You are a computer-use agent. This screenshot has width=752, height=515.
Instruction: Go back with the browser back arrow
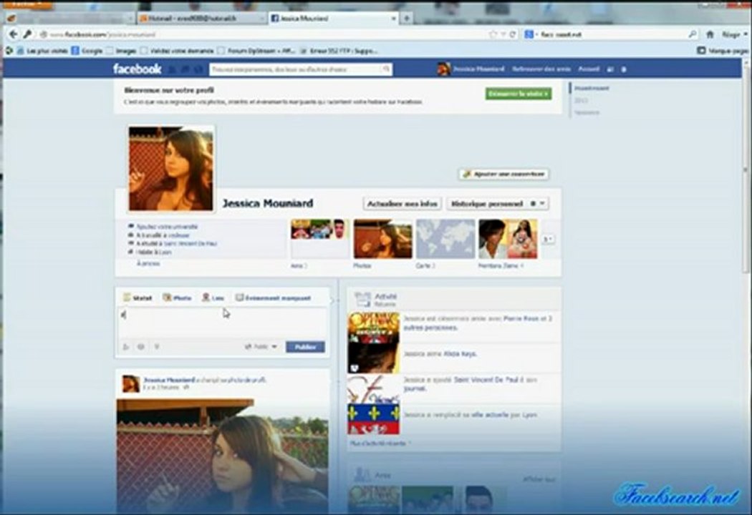click(14, 34)
